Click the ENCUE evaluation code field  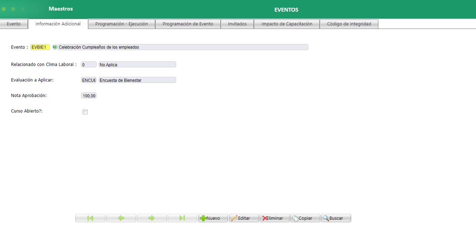point(88,80)
